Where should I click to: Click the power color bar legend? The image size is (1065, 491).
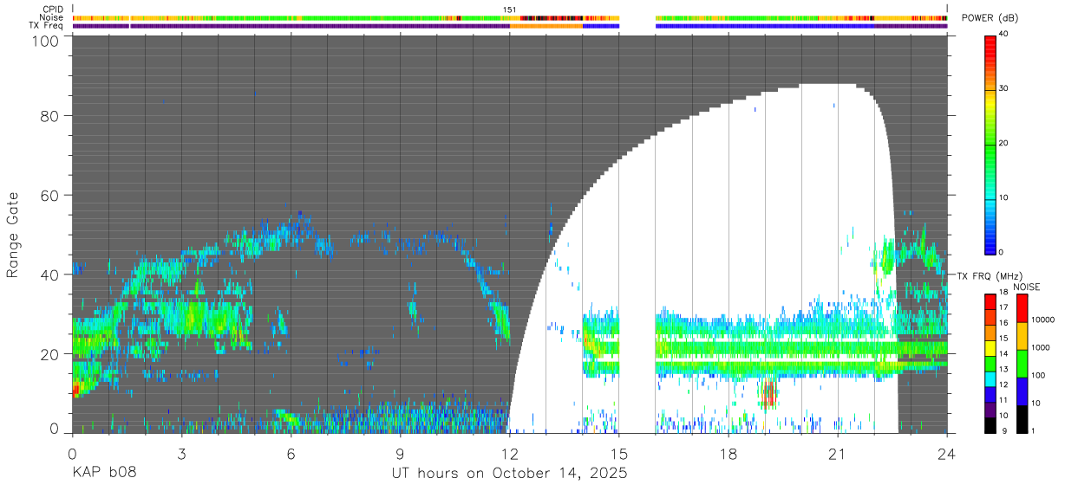pyautogui.click(x=991, y=144)
